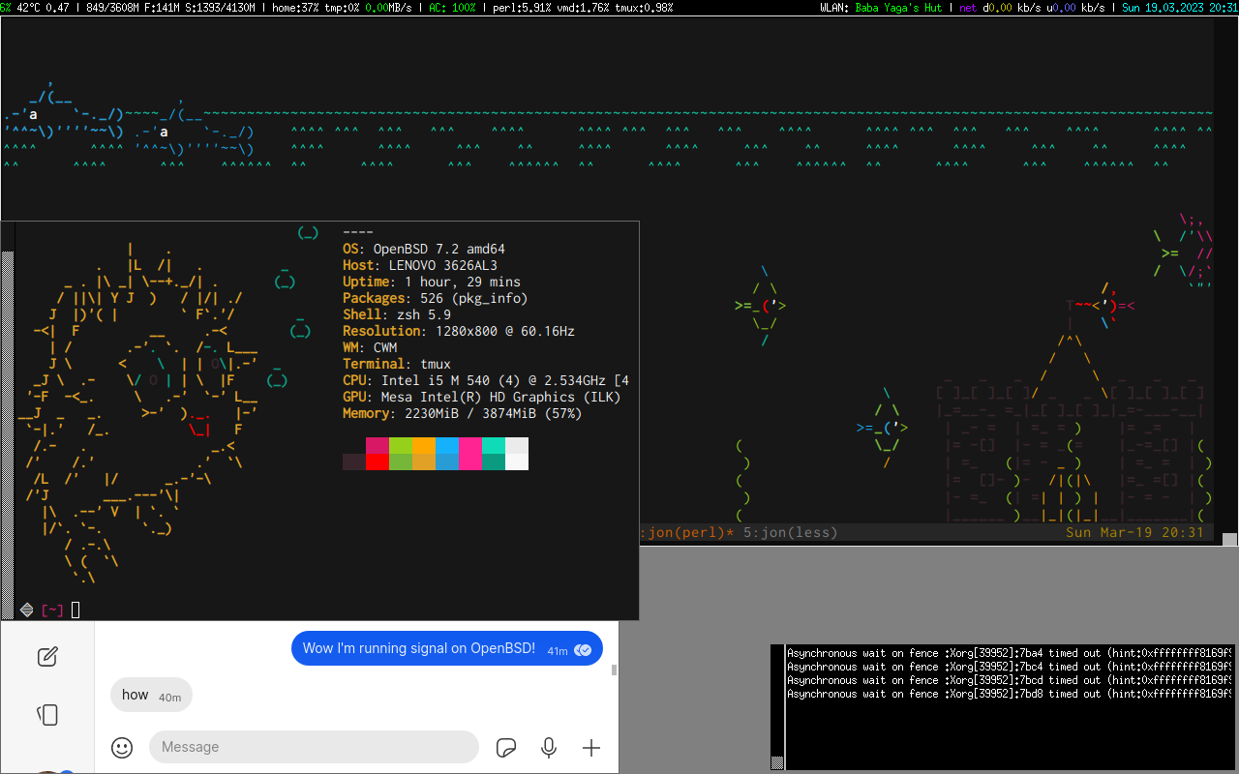Click the Signal chat scrollbar thumb

tap(614, 668)
